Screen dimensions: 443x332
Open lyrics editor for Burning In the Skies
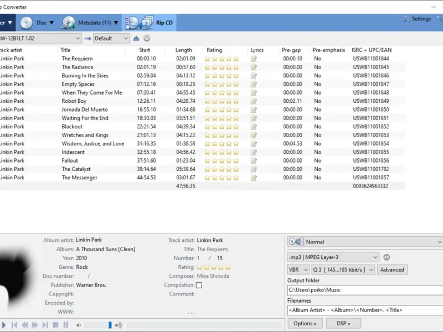[254, 76]
